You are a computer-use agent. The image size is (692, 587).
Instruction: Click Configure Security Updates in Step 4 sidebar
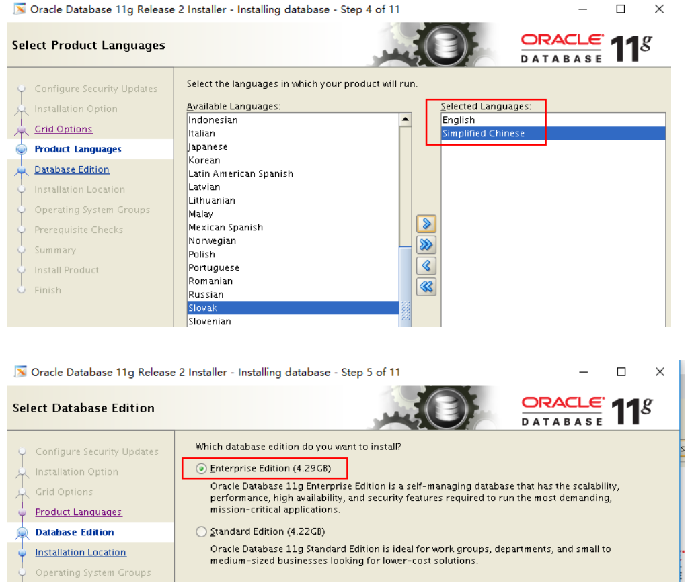click(x=95, y=89)
